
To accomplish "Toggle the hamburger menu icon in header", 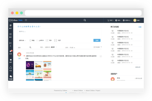I will tap(26, 20).
